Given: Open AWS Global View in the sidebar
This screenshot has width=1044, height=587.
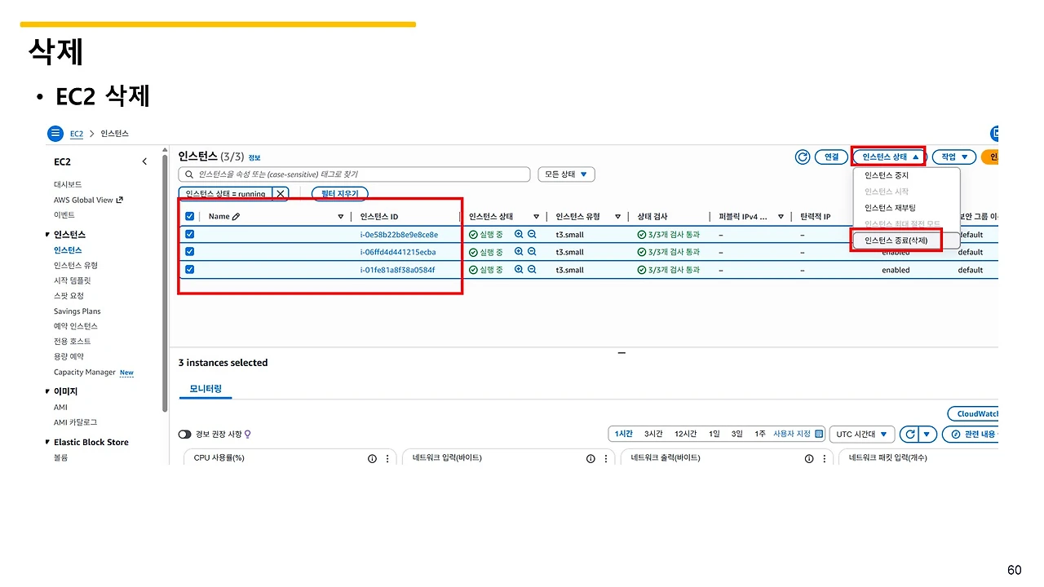Looking at the screenshot, I should coord(88,200).
